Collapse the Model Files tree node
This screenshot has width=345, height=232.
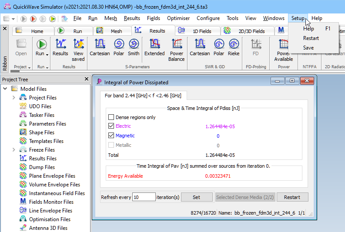coord(5,89)
